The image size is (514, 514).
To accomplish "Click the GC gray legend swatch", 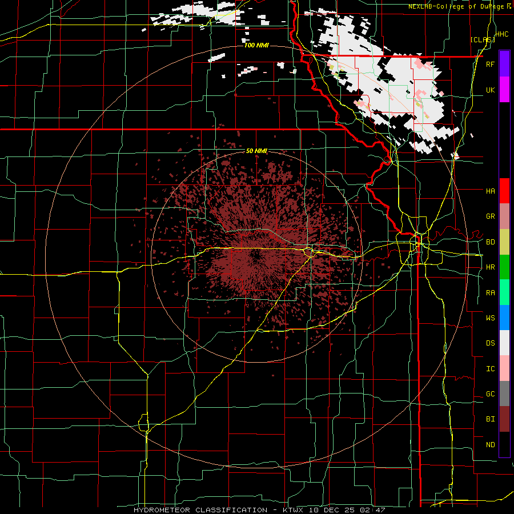I will coord(504,393).
